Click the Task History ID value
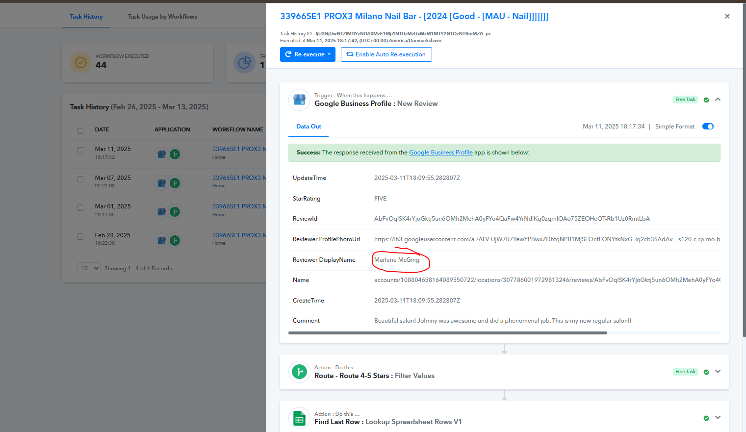The width and height of the screenshot is (746, 432). click(x=403, y=34)
